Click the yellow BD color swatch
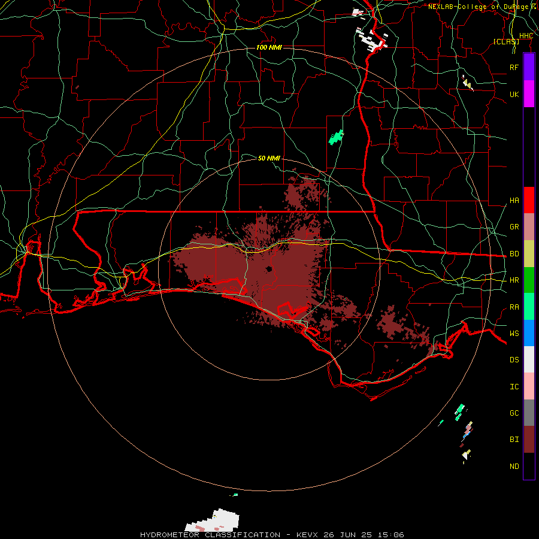539x539 pixels. [x=529, y=253]
